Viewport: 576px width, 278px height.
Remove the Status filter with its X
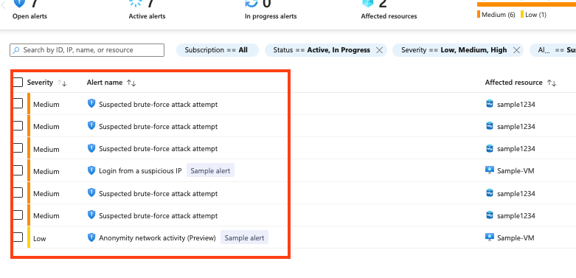pos(380,50)
